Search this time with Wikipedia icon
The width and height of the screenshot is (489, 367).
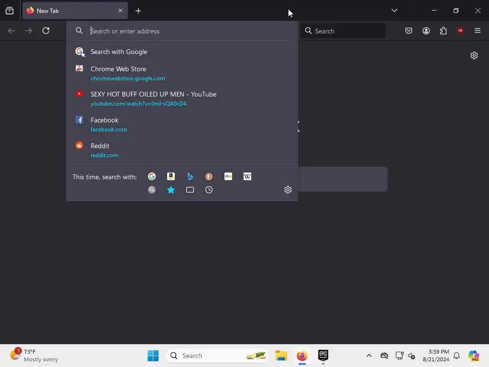point(247,177)
